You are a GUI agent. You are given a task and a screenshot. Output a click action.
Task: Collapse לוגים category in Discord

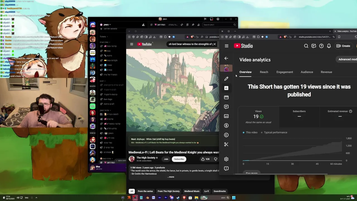102,81
